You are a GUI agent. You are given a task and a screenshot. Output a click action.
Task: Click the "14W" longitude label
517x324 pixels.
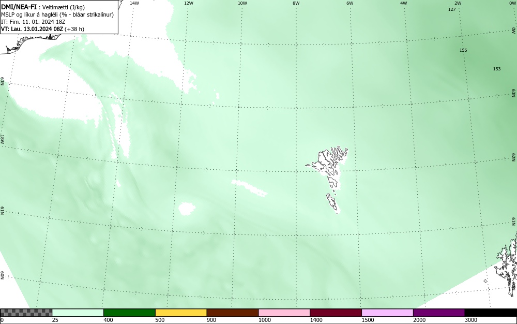[x=134, y=3]
